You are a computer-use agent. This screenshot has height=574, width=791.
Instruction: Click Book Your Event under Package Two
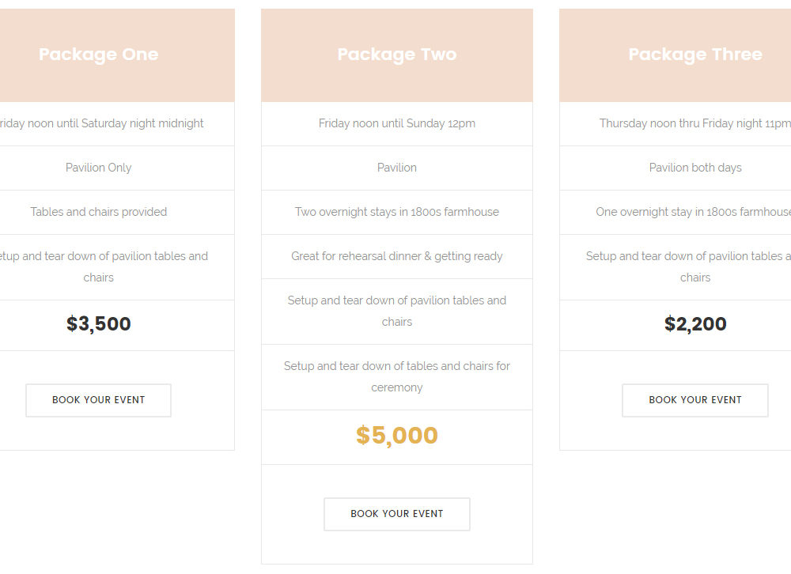(x=397, y=514)
